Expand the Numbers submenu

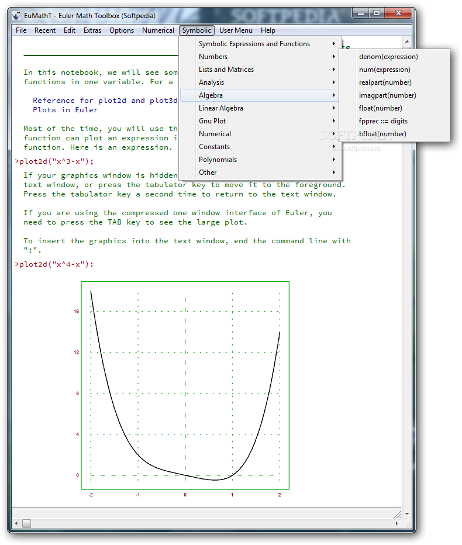coord(260,57)
